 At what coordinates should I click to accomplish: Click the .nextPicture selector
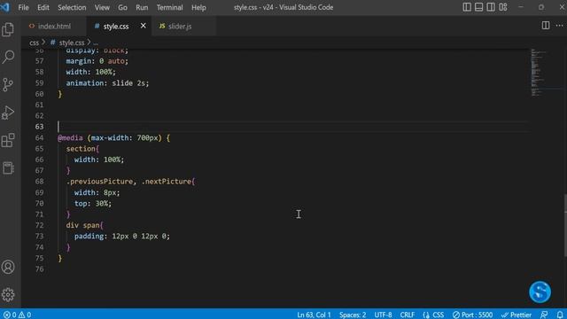(167, 181)
